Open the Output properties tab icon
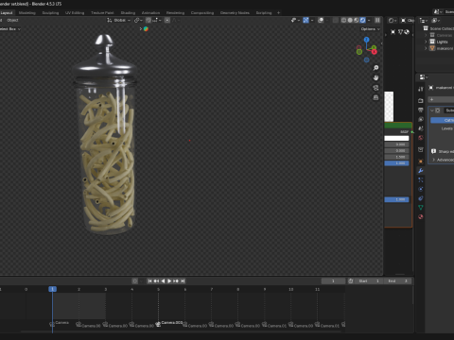The image size is (454, 340). pyautogui.click(x=421, y=110)
